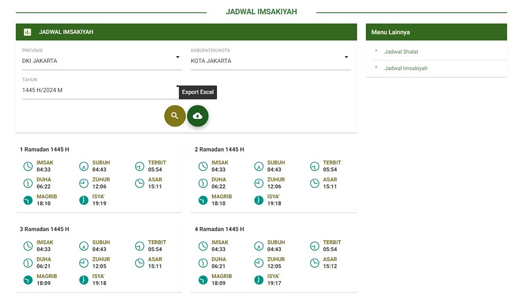Click the magnifier search button
Image resolution: width=524 pixels, height=295 pixels.
click(174, 116)
